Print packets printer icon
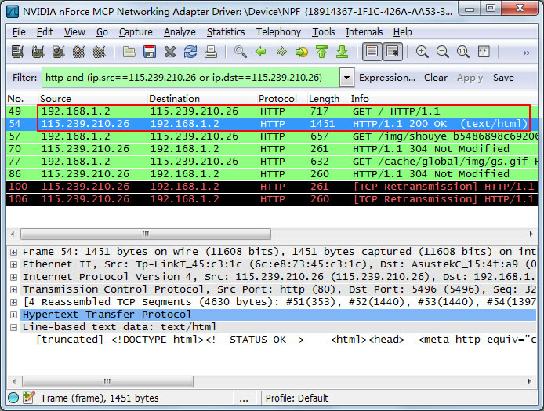Screen dimensions: 544x411 click(211, 52)
